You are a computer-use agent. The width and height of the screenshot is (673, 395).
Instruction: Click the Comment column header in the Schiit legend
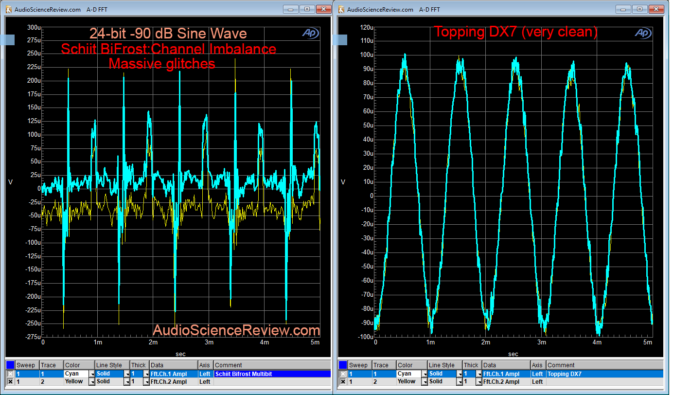coord(272,365)
